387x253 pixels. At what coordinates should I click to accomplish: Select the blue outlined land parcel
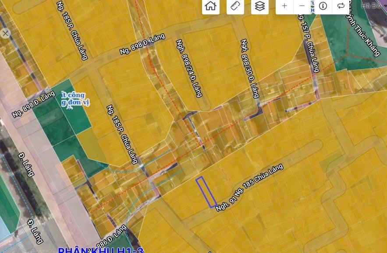(206, 192)
